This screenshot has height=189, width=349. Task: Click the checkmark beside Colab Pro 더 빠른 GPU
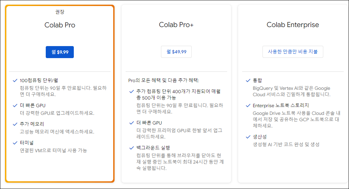coord(15,106)
